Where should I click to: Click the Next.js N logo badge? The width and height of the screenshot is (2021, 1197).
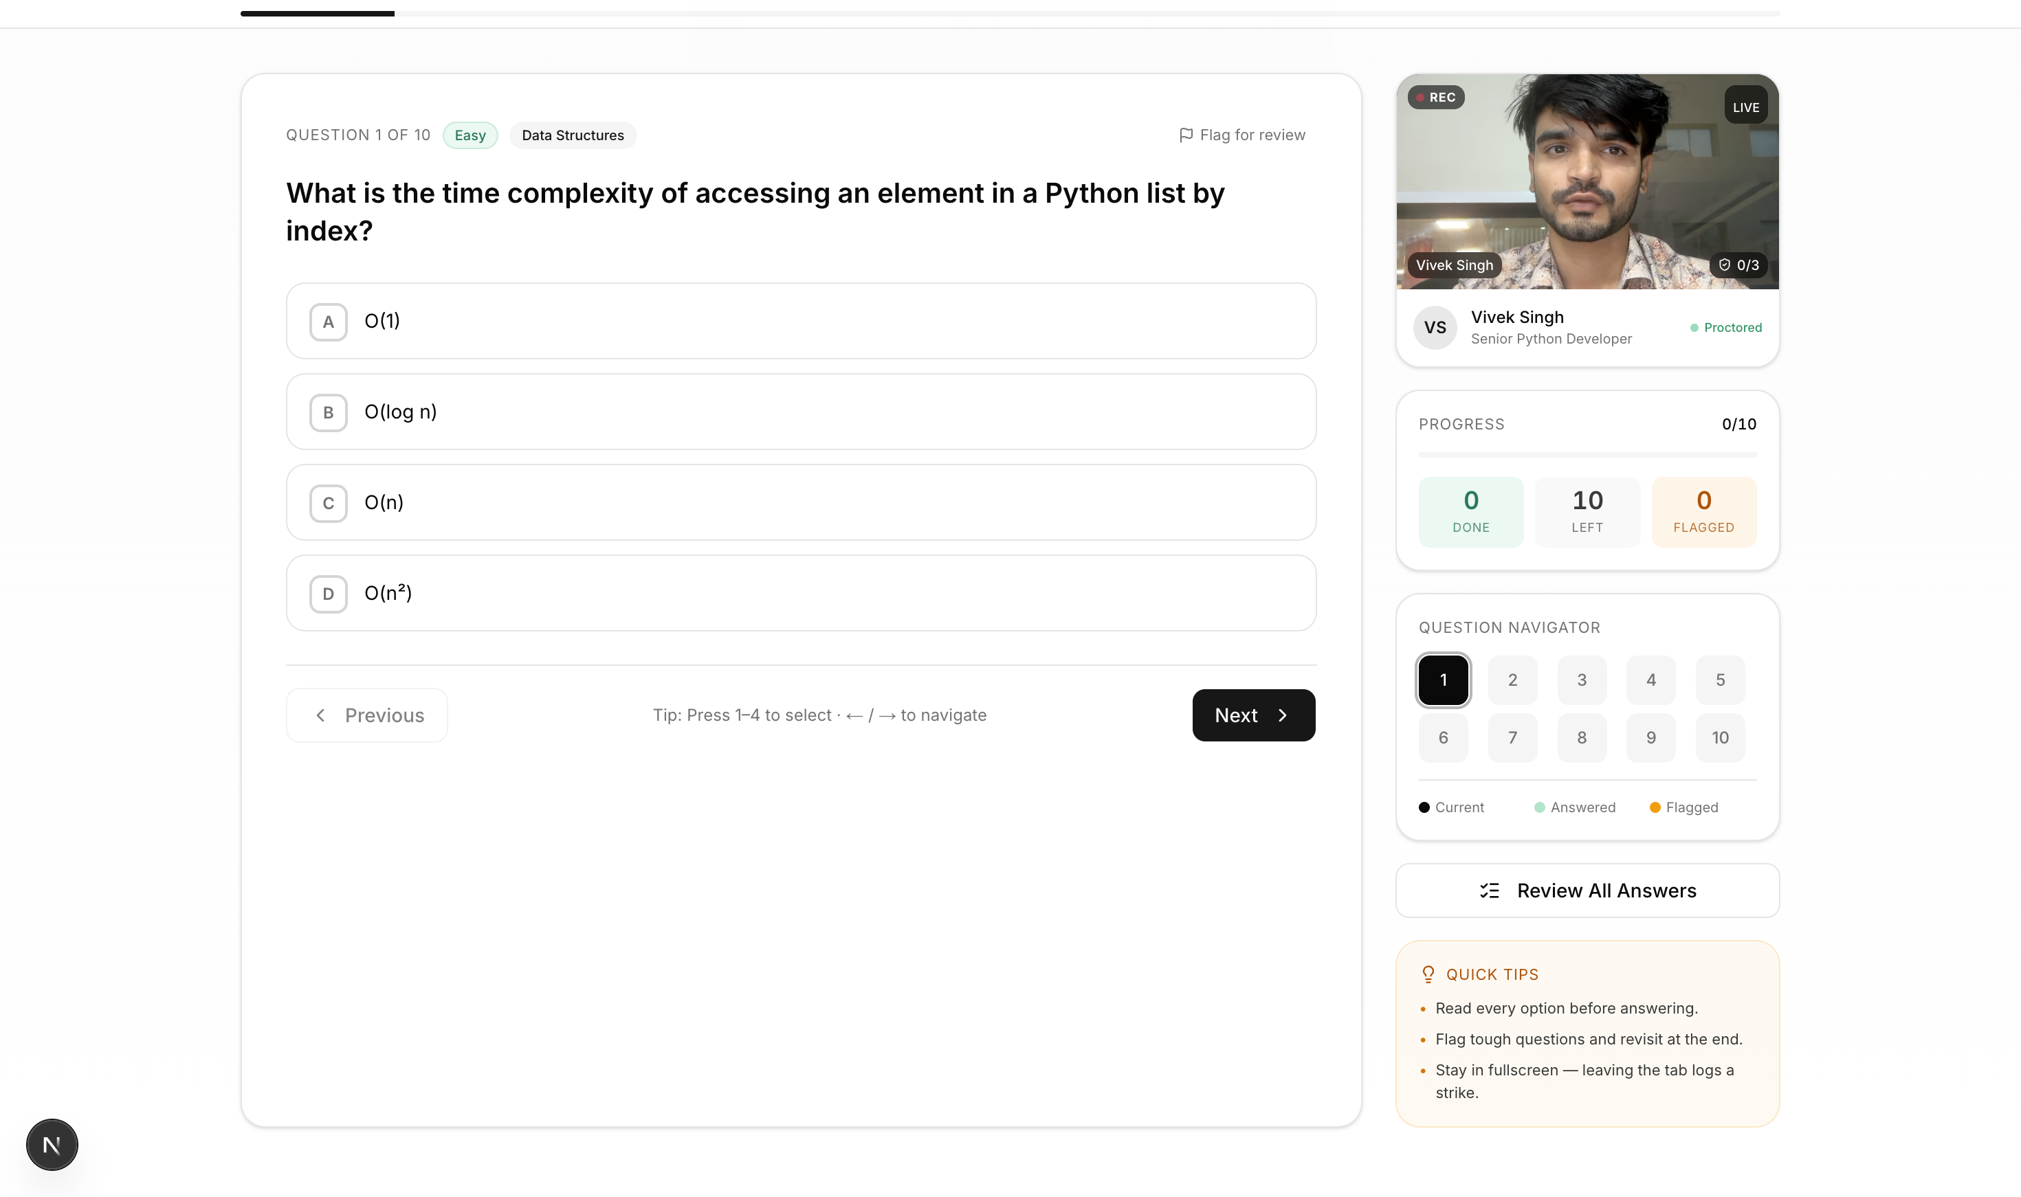click(52, 1144)
